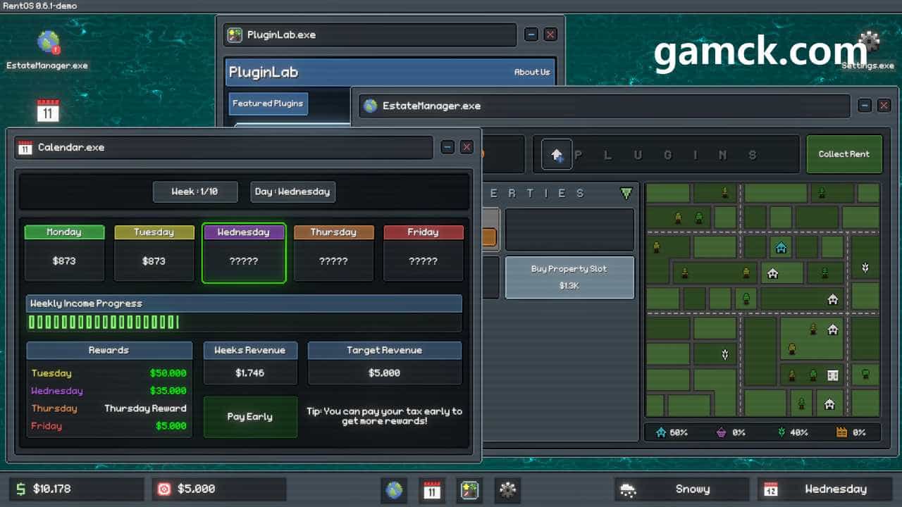Expand the properties filter green triangle
Viewport: 902px width, 507px height.
coord(626,194)
